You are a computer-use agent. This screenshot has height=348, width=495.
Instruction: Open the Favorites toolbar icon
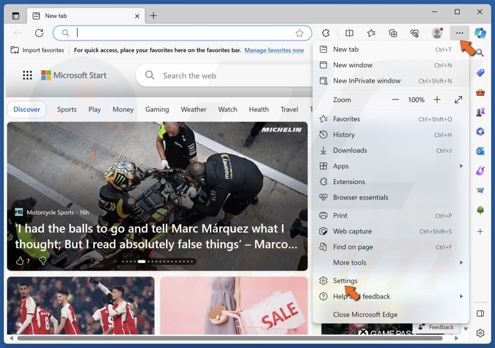click(371, 33)
